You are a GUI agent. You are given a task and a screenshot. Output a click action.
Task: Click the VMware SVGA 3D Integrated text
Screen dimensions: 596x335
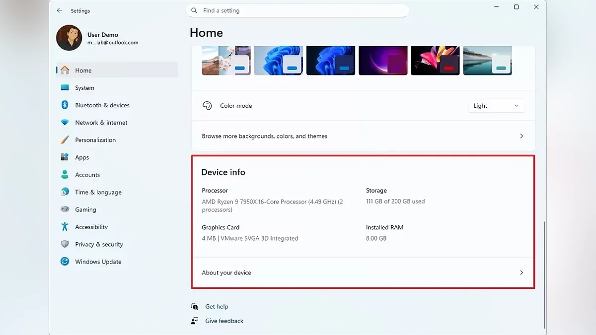259,238
